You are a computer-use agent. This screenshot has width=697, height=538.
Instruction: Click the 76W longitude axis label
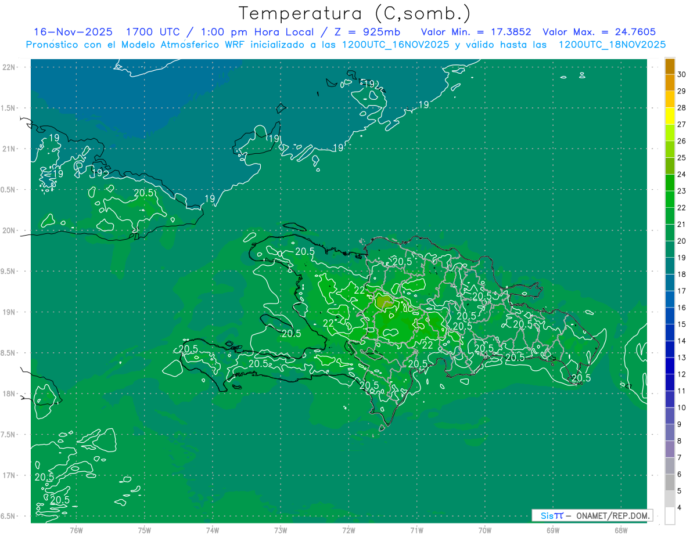[x=76, y=530]
